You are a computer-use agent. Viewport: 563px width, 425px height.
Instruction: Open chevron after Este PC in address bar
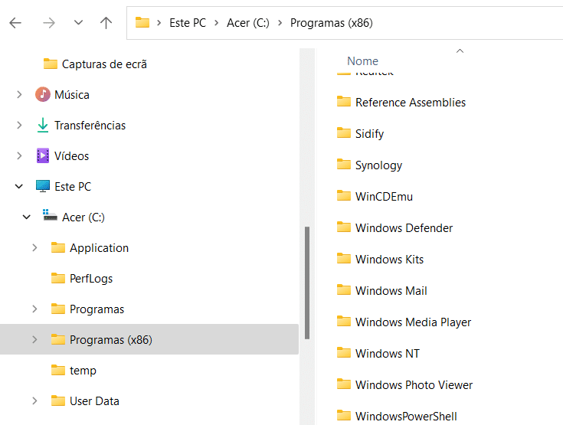tap(217, 23)
